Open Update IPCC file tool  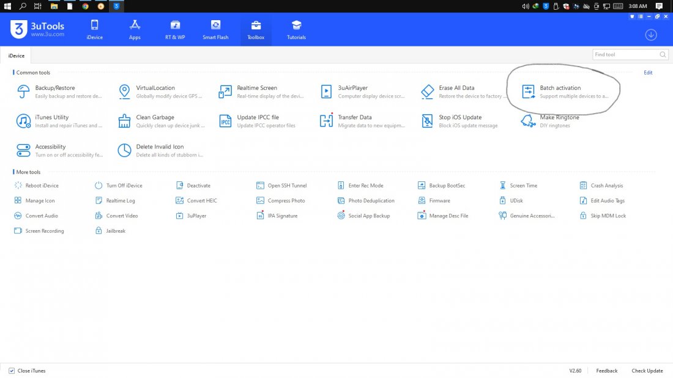[258, 122]
